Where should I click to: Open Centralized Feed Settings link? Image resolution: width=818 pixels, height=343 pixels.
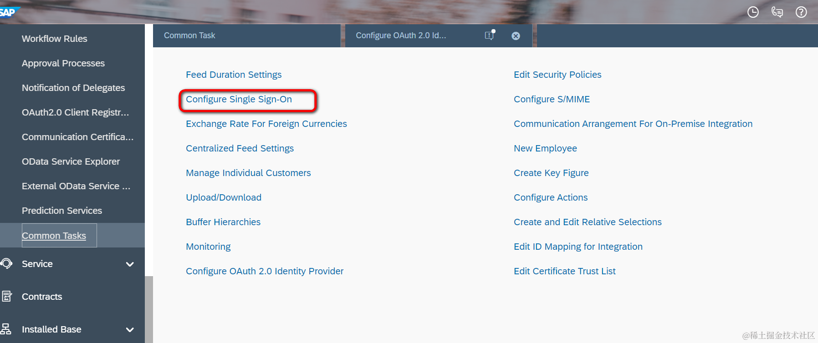point(240,148)
